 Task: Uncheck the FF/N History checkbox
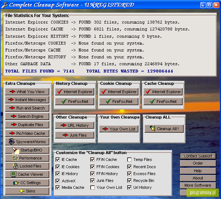pos(92,174)
